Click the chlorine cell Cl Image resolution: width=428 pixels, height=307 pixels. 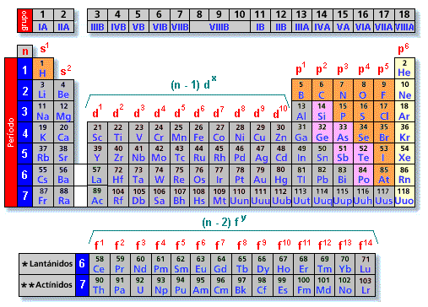pyautogui.click(x=384, y=111)
